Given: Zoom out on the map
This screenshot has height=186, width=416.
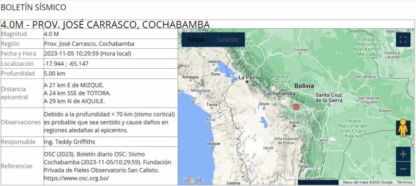Looking at the screenshot, I should pos(403,169).
